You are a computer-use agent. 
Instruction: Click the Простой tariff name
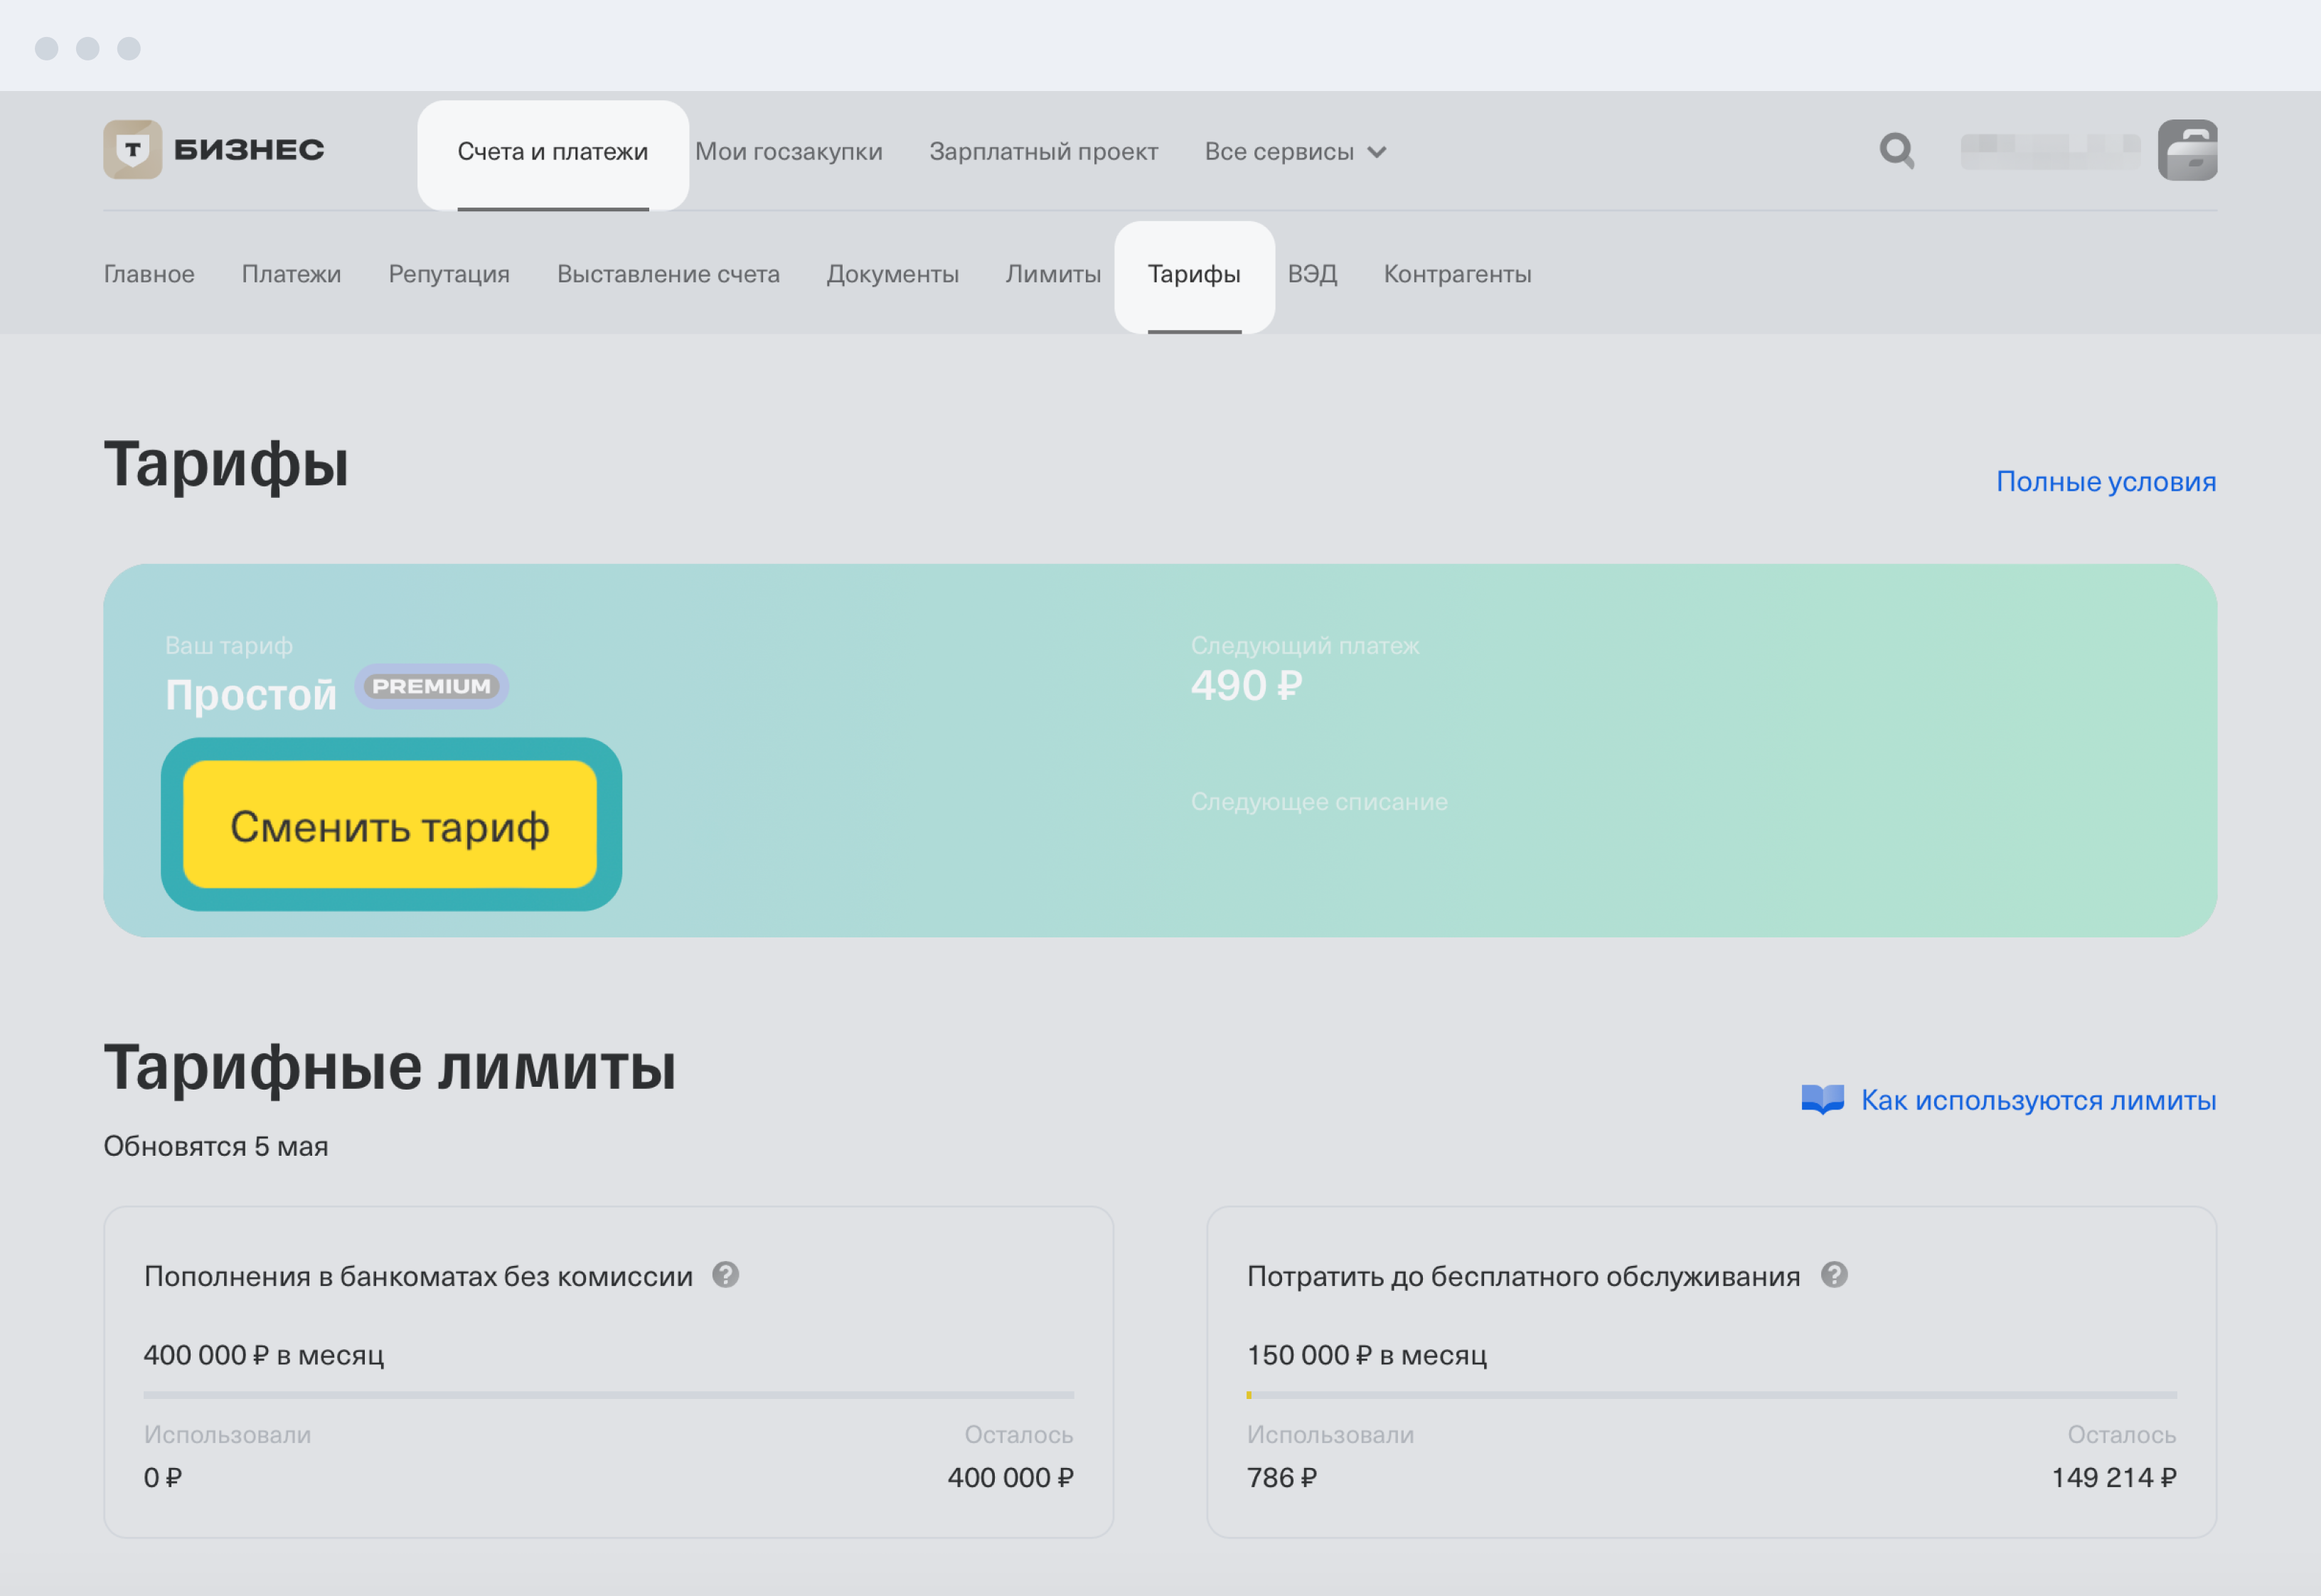(251, 695)
